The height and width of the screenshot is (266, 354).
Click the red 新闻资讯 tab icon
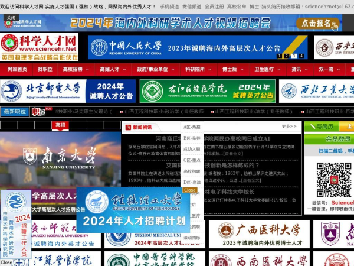point(128,127)
